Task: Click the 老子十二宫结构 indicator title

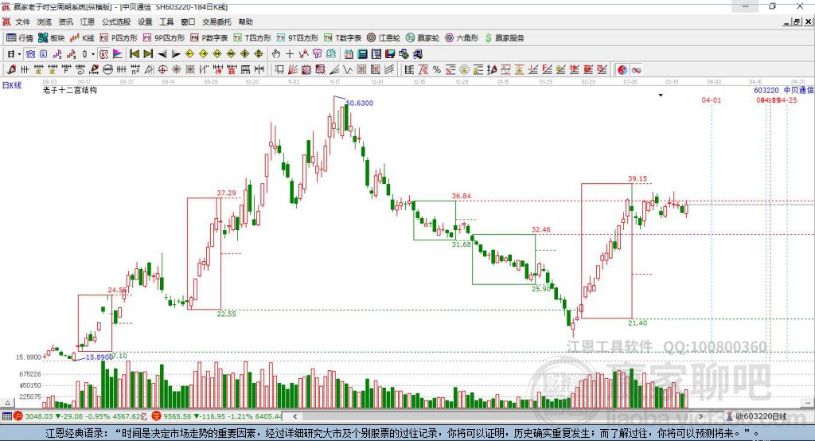Action: [x=70, y=90]
